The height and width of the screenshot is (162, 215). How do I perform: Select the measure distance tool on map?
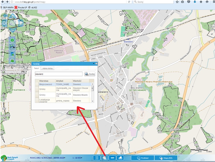tap(12, 47)
